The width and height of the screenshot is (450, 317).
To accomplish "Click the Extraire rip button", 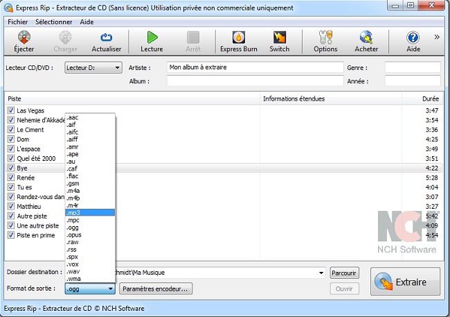I will pos(405,282).
